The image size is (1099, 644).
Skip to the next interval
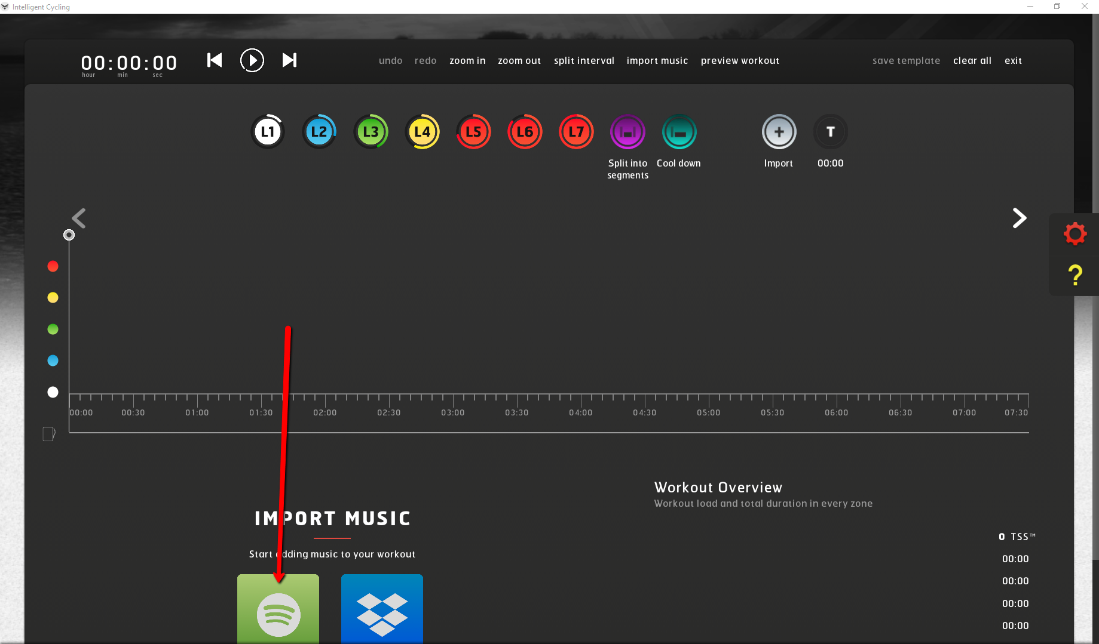pos(290,60)
